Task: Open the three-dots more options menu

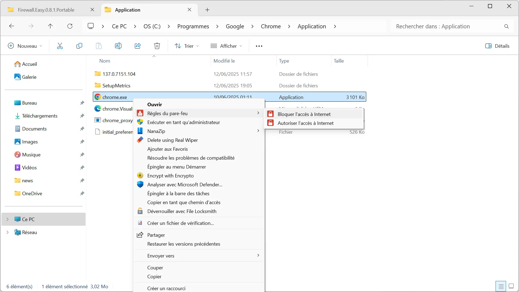Action: (x=259, y=46)
